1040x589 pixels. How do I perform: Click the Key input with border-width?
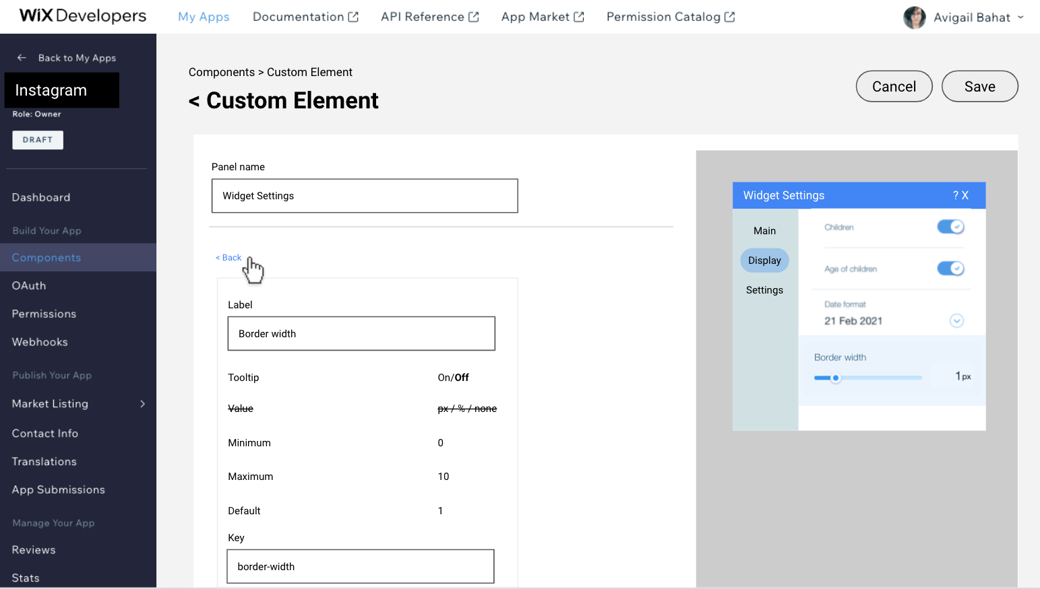pos(361,567)
